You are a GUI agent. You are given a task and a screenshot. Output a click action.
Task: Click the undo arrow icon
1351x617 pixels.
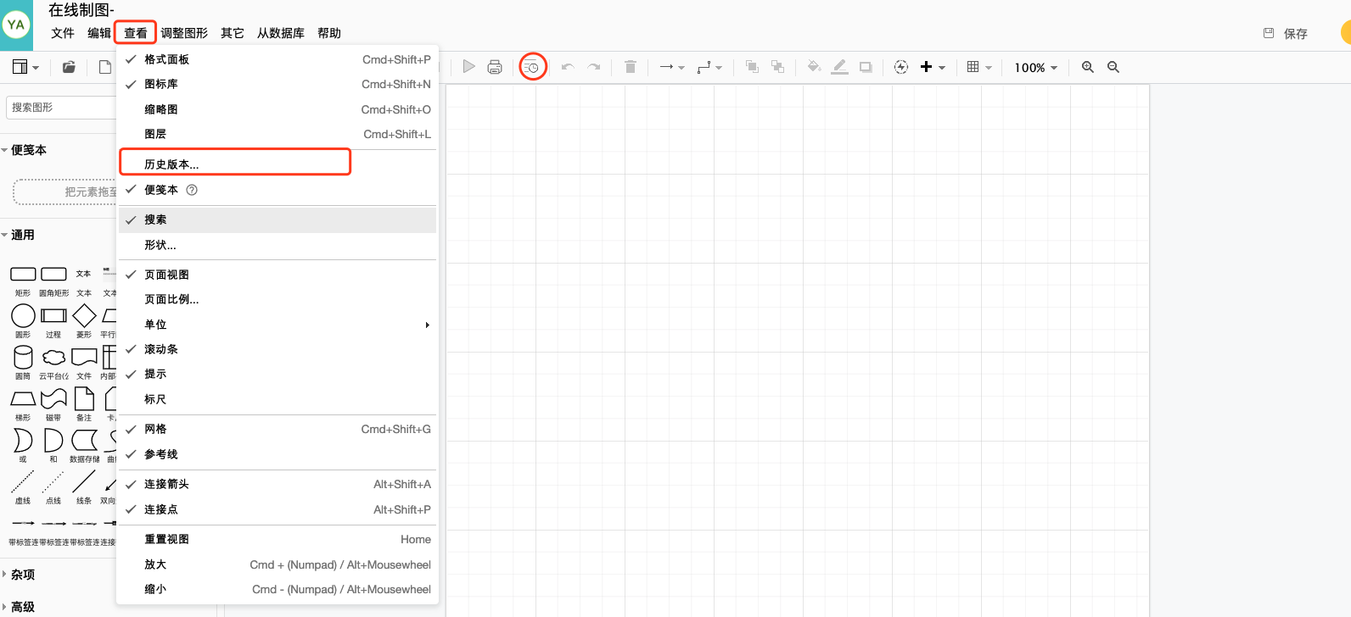(568, 67)
